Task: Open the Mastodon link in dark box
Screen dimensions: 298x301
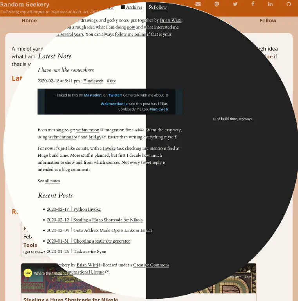Action: click(x=93, y=95)
